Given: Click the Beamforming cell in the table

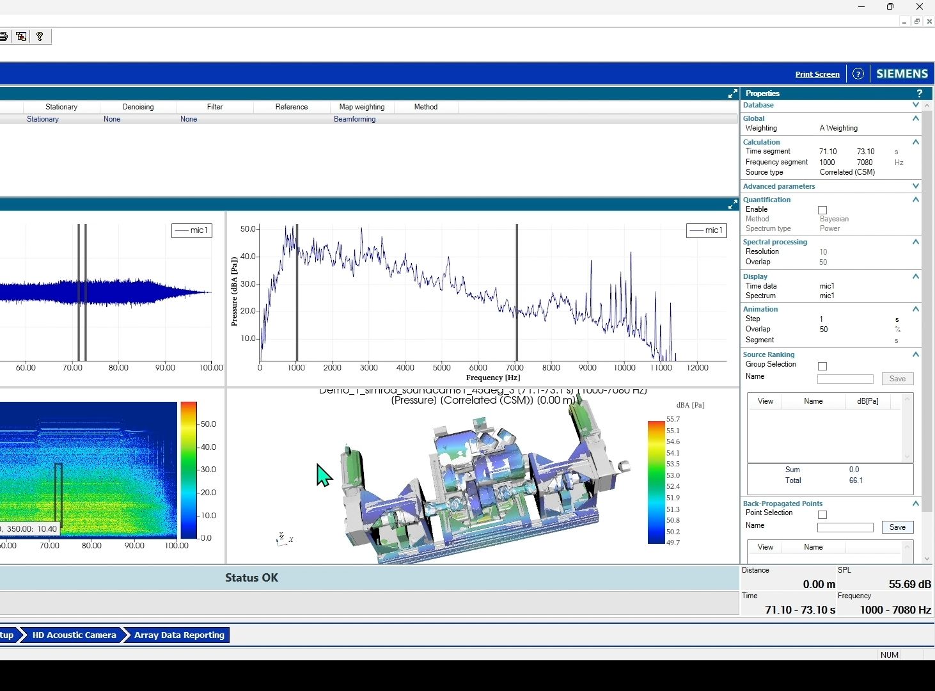Looking at the screenshot, I should (x=354, y=119).
